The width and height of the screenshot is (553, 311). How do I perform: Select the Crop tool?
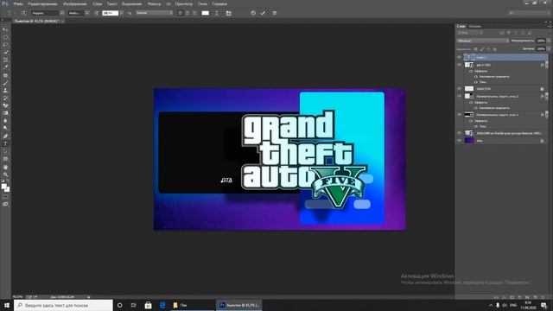tap(5, 60)
